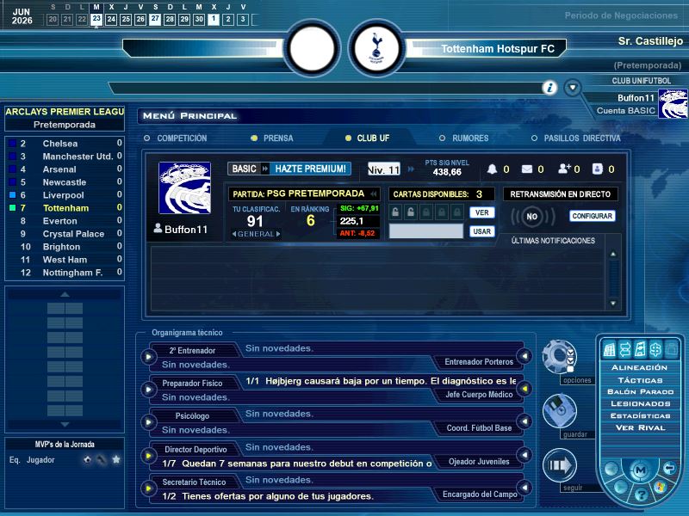Screen dimensions: 689x516
Task: Open the dropdown arrow beside info icon
Action: [573, 88]
